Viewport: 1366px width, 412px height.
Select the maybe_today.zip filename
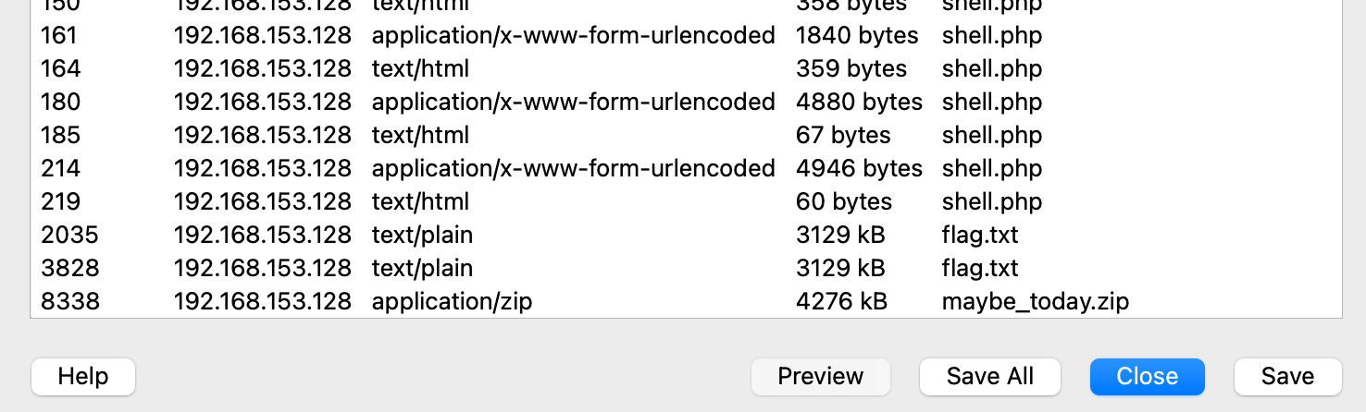[1035, 302]
